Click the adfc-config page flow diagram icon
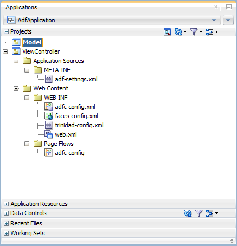 (49, 153)
